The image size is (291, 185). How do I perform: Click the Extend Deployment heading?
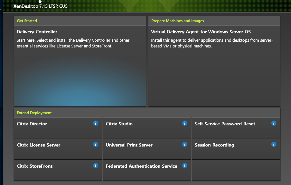coord(34,113)
